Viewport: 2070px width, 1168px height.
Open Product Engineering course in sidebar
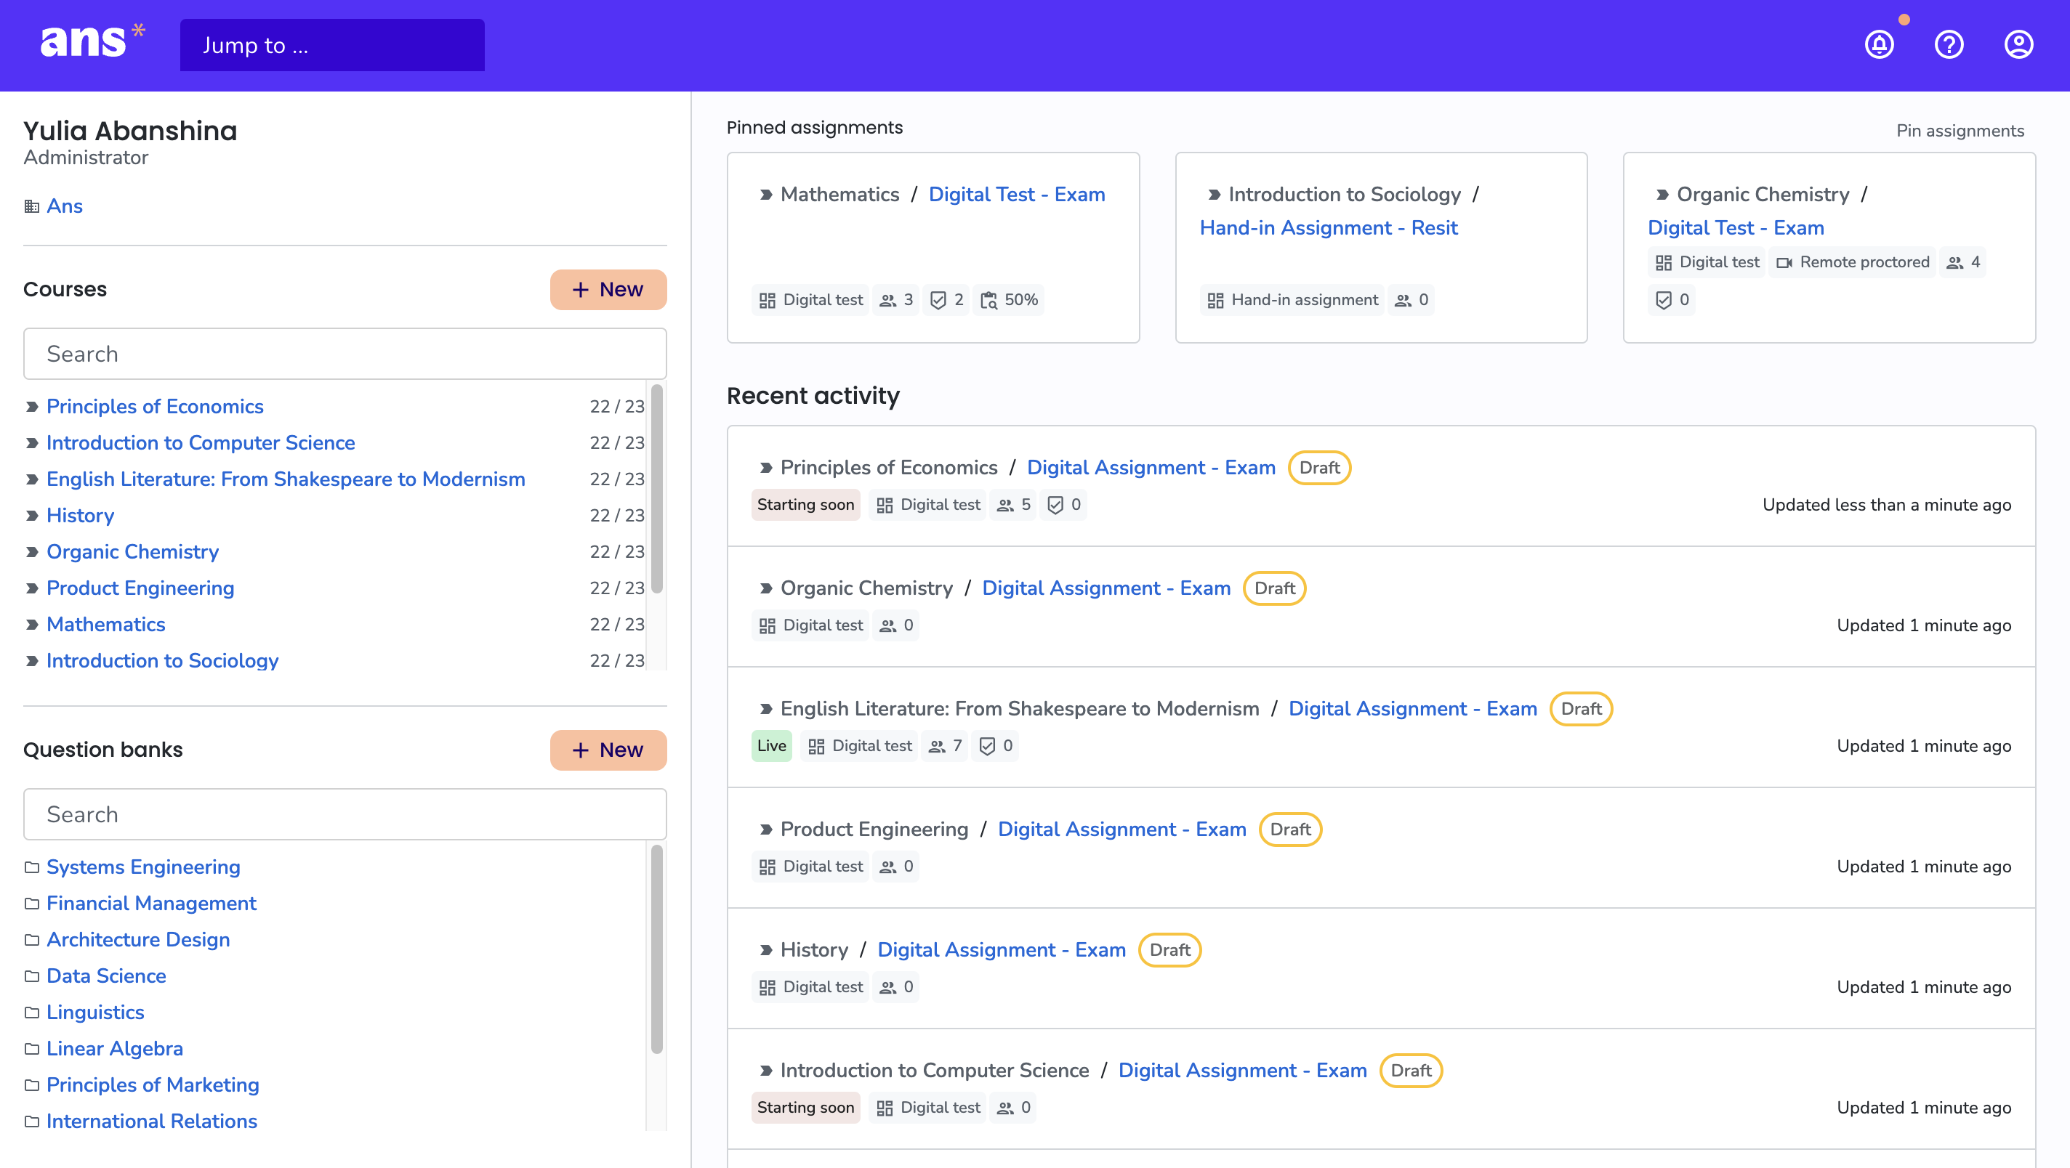(140, 588)
